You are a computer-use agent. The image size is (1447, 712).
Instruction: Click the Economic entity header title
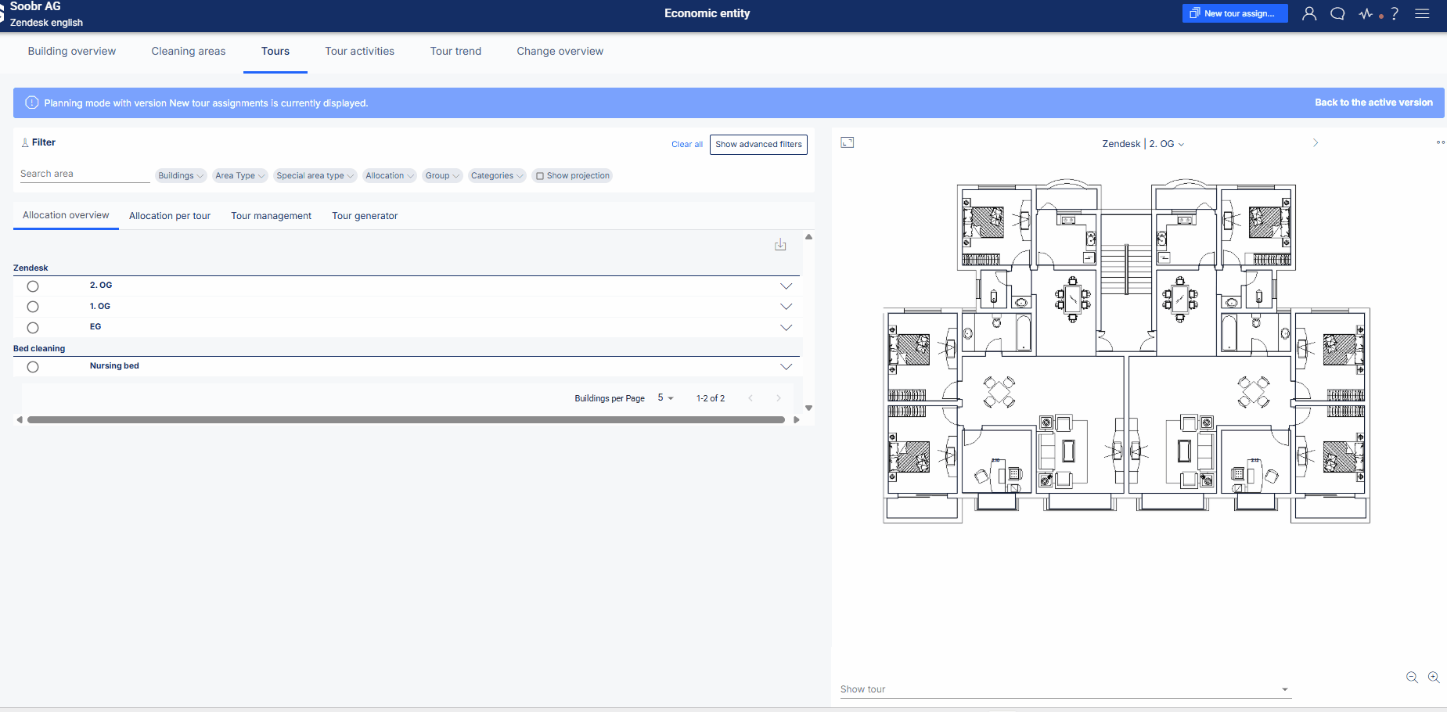click(x=707, y=13)
